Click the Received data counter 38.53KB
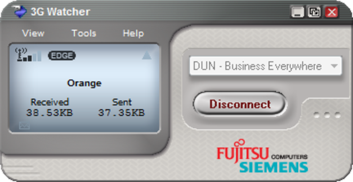This screenshot has height=182, width=353. click(x=49, y=112)
